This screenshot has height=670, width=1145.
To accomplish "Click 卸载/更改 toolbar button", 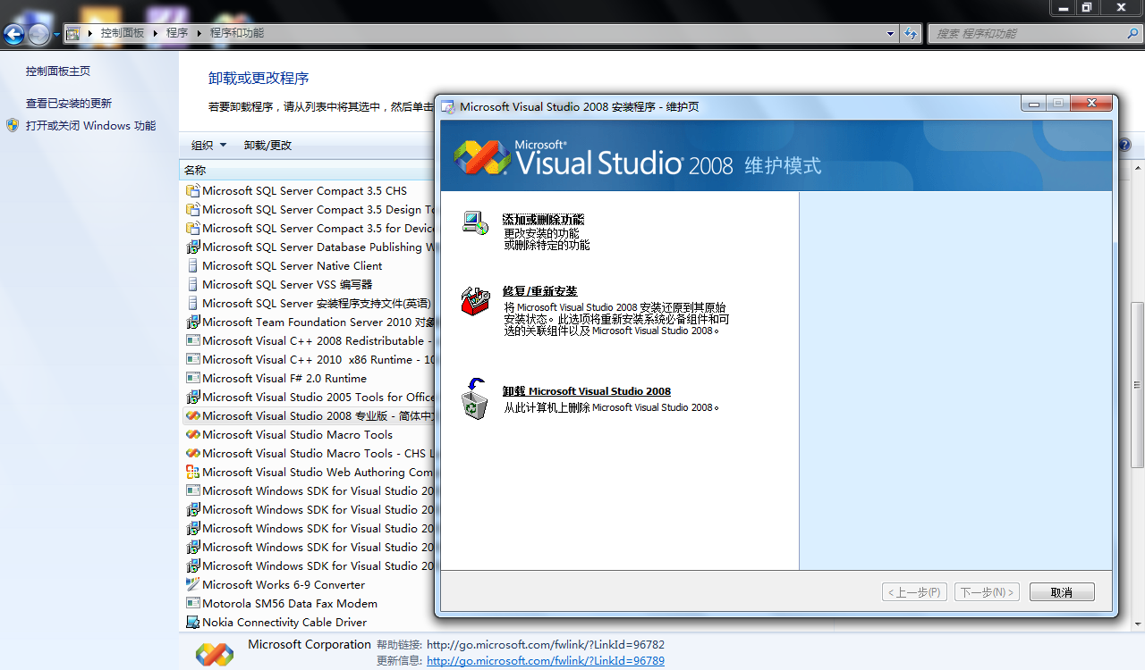I will 268,145.
